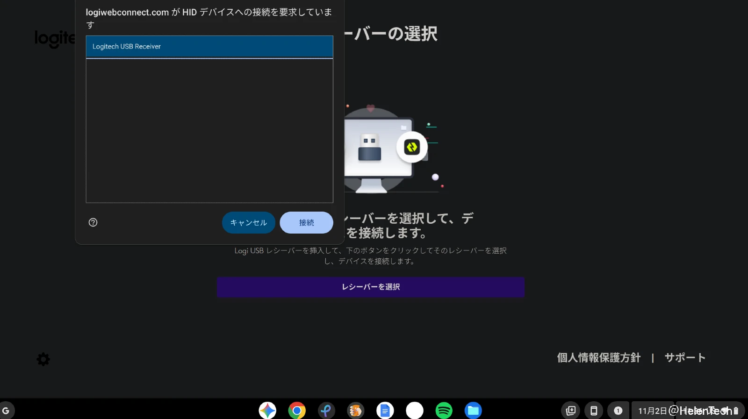
Task: Open Google Docs from the shelf
Action: point(385,411)
